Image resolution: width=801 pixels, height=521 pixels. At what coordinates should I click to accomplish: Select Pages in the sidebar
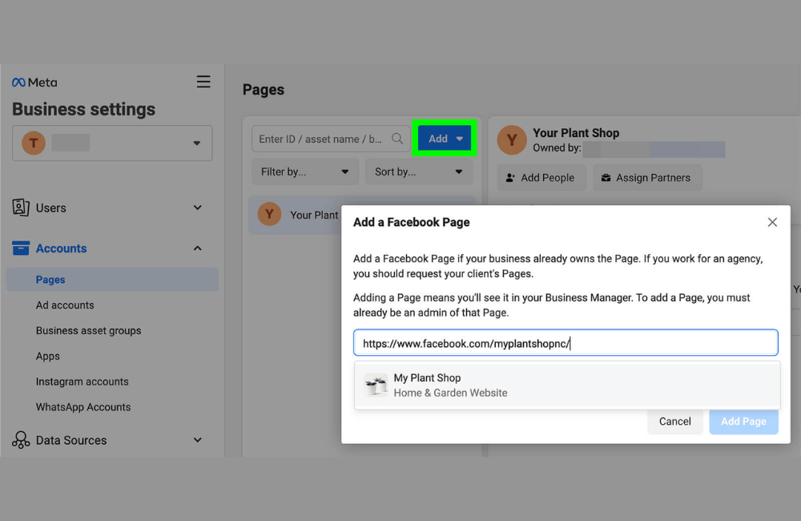click(50, 279)
